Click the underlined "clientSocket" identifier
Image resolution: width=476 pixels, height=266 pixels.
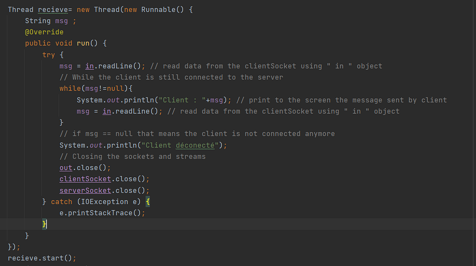(85, 178)
